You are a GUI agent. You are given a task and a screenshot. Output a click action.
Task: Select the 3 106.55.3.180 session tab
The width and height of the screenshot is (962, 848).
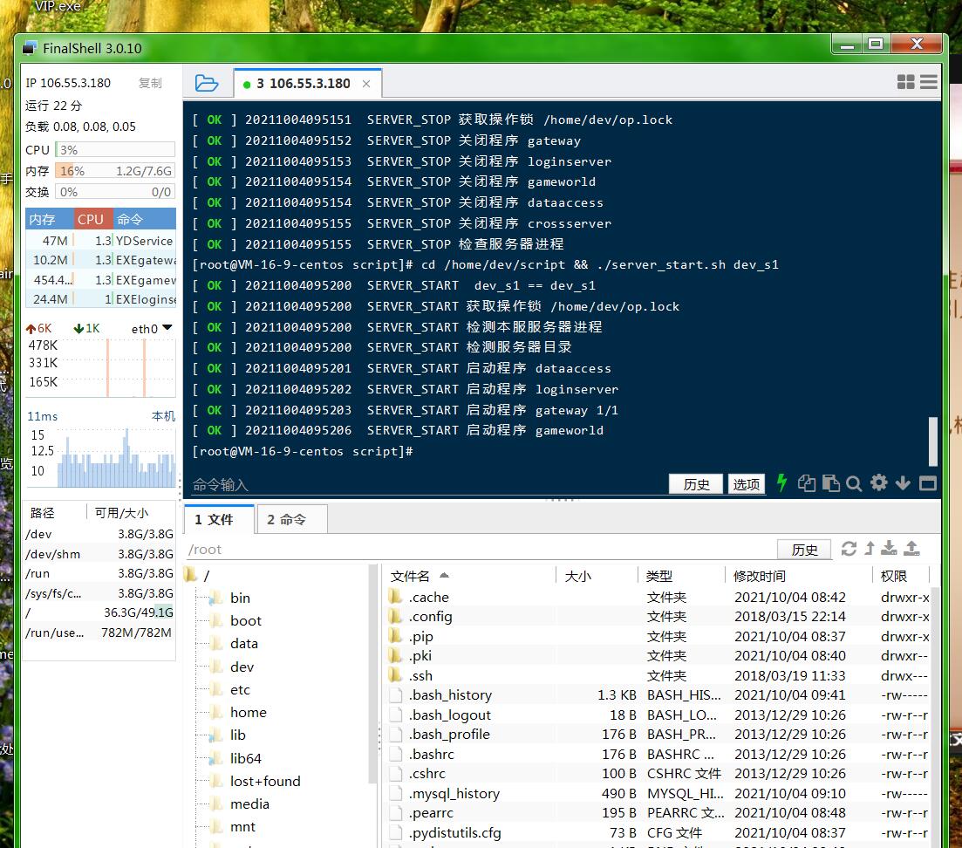pos(303,84)
